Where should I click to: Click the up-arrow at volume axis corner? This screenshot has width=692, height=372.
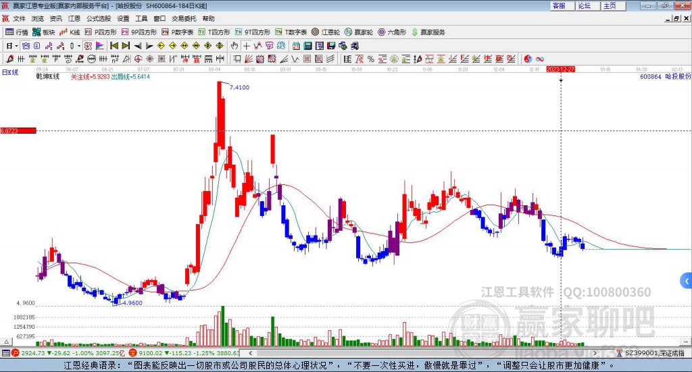click(x=6, y=342)
